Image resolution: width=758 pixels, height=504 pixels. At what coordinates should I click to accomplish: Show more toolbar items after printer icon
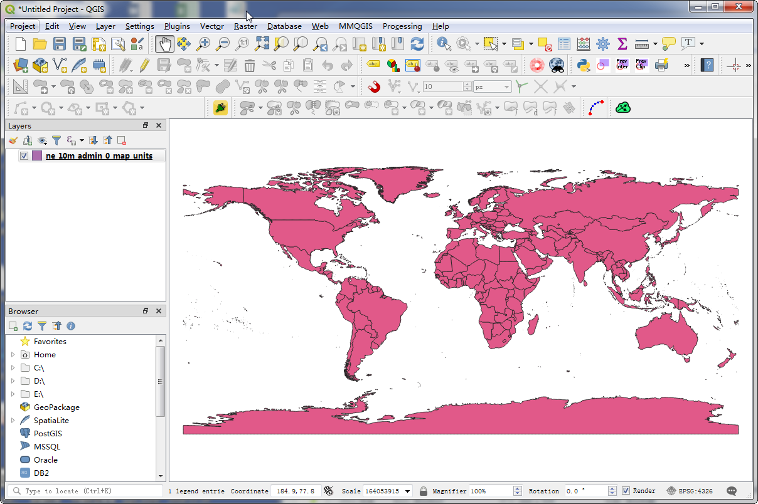pos(686,65)
